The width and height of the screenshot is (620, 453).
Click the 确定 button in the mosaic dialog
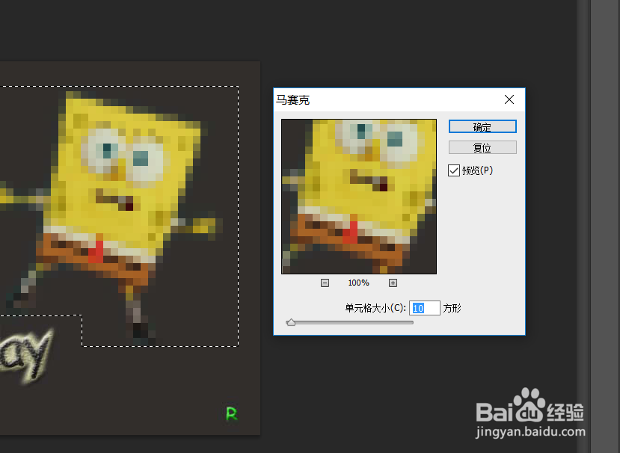click(x=482, y=127)
